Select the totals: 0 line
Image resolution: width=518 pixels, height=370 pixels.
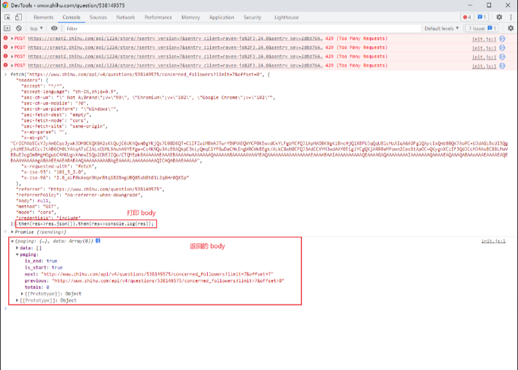37,287
